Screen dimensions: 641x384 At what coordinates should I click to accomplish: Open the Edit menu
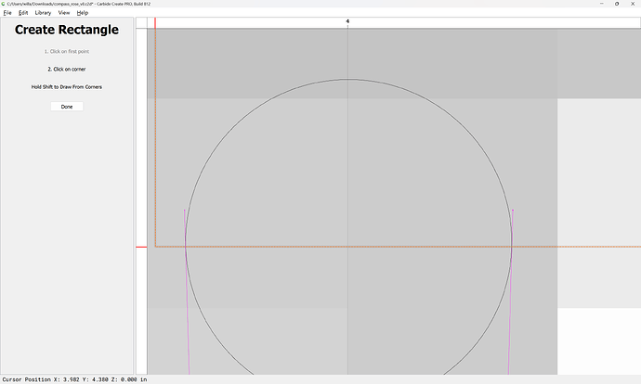[x=22, y=13]
